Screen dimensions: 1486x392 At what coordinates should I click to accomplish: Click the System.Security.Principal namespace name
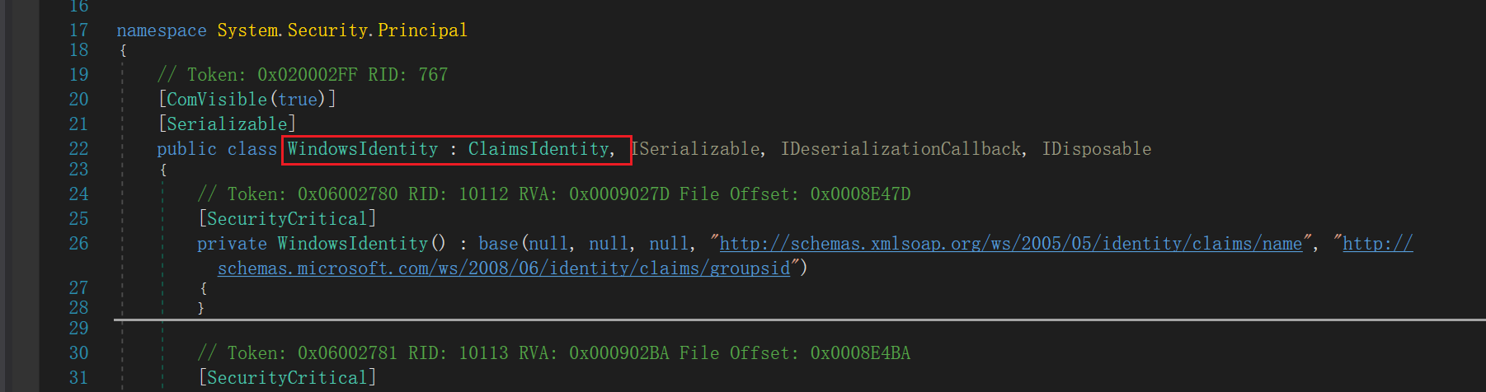coord(342,30)
